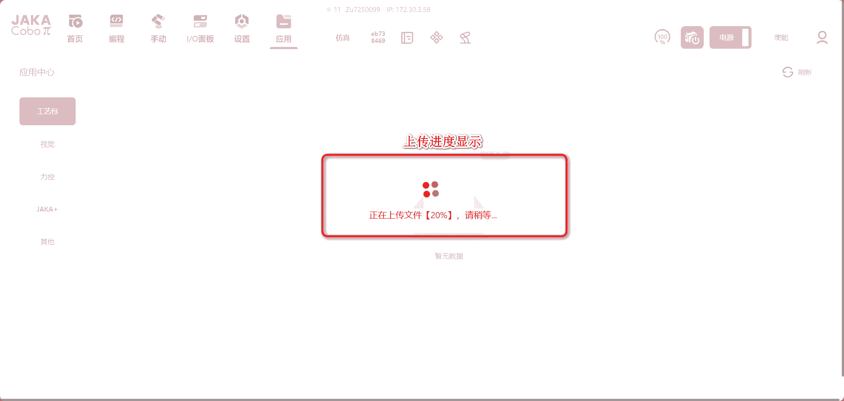Click the 刷新 refresh button

pos(797,72)
